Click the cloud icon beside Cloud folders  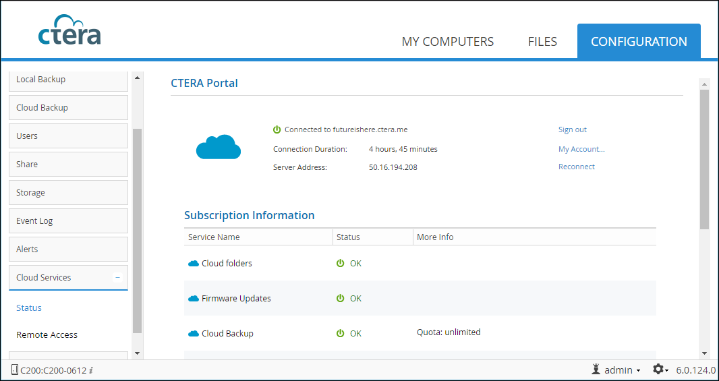[194, 264]
